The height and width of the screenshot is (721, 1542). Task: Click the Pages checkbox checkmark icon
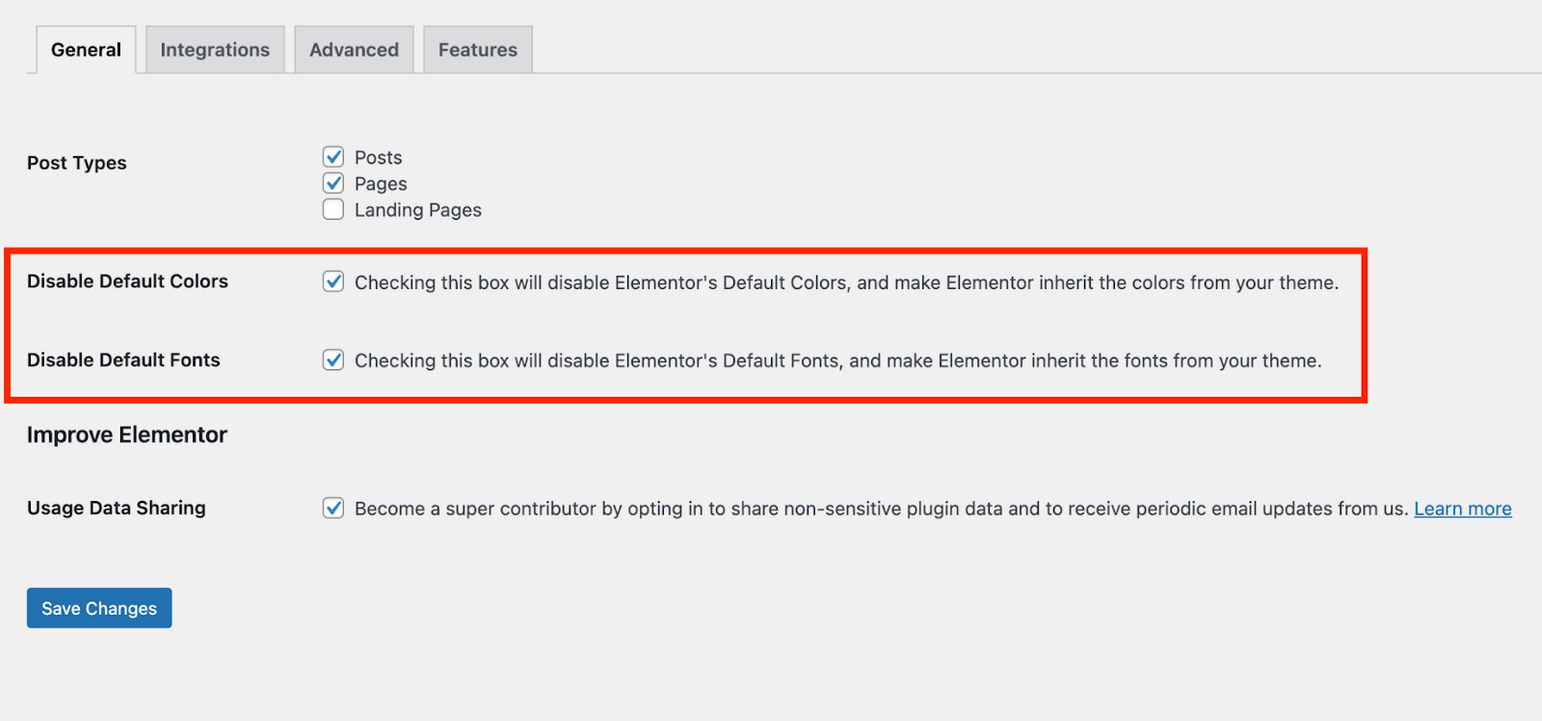(333, 183)
